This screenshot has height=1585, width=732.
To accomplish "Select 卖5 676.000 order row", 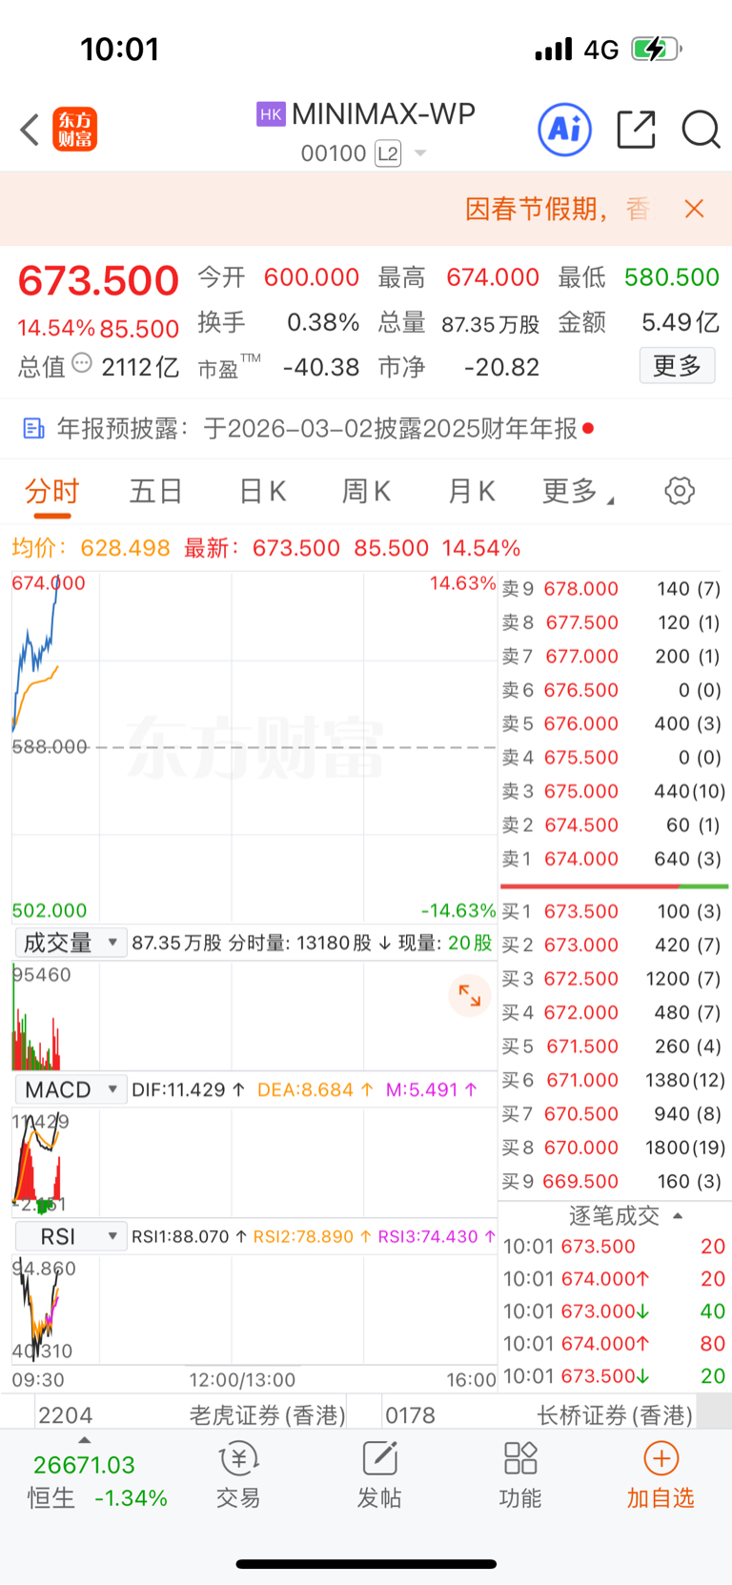I will (613, 723).
